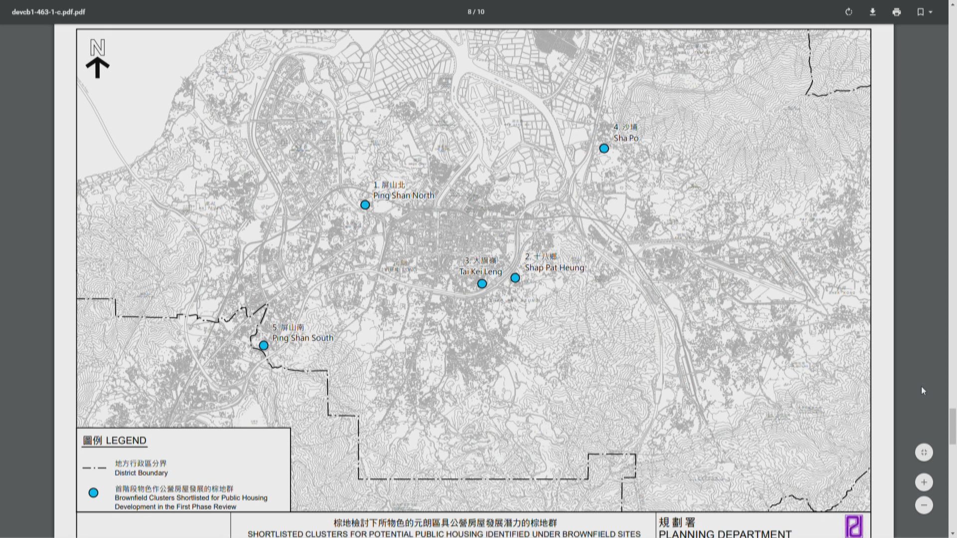Click the page number 8 / 10 field

coord(476,12)
